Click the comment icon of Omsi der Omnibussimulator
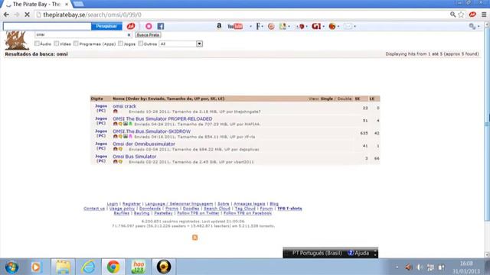The image size is (490, 275). coord(120,149)
